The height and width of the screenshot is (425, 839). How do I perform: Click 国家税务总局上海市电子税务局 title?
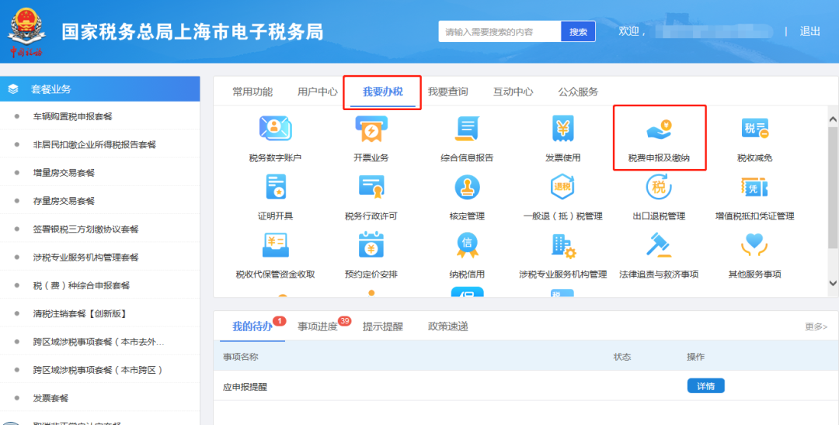pos(192,32)
